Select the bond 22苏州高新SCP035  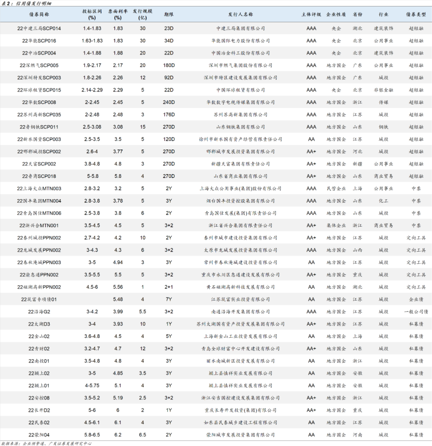[39, 115]
